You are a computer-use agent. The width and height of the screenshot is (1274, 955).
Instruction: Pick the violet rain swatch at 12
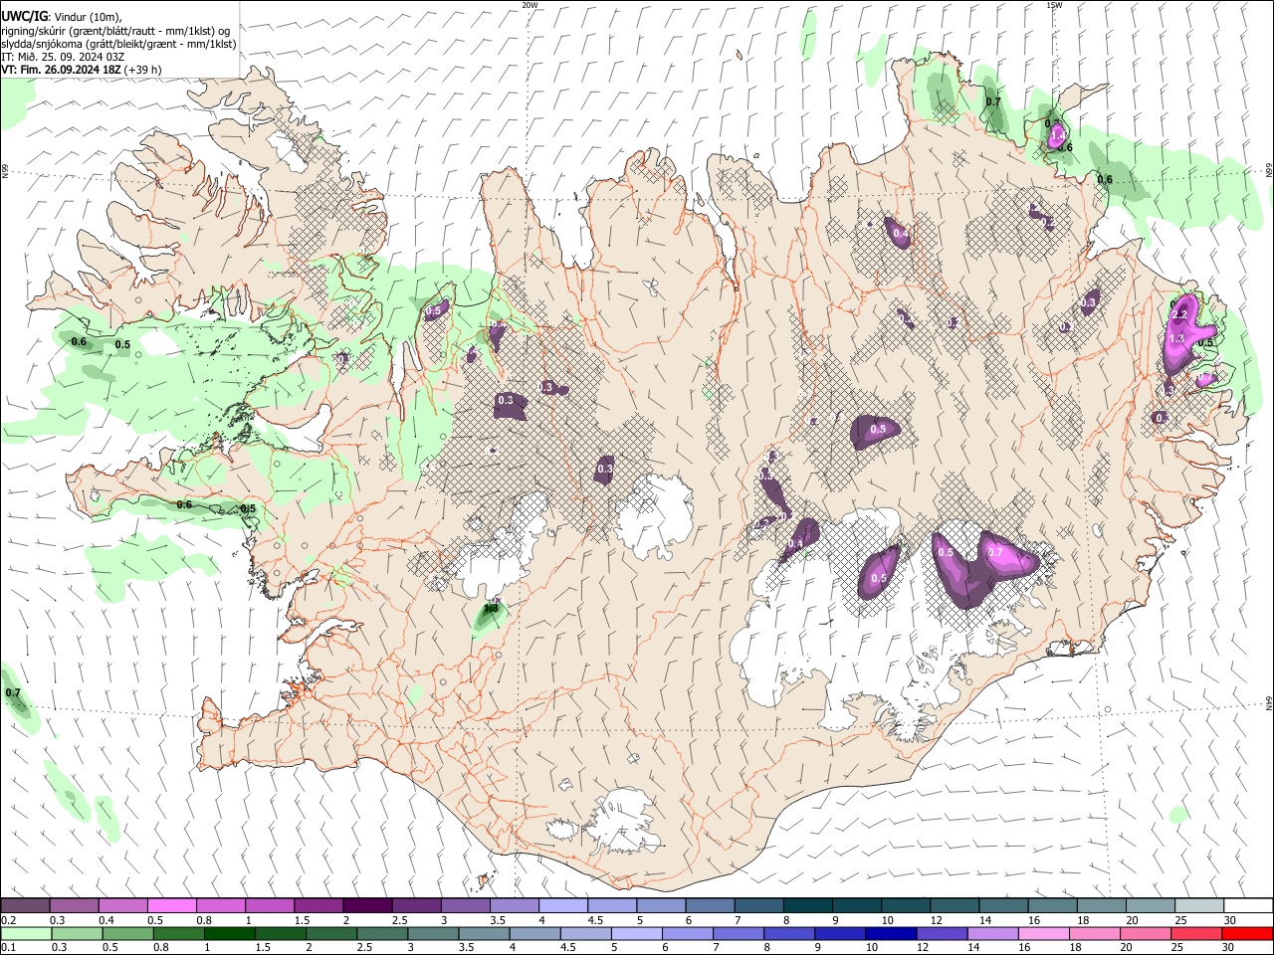pos(941,933)
